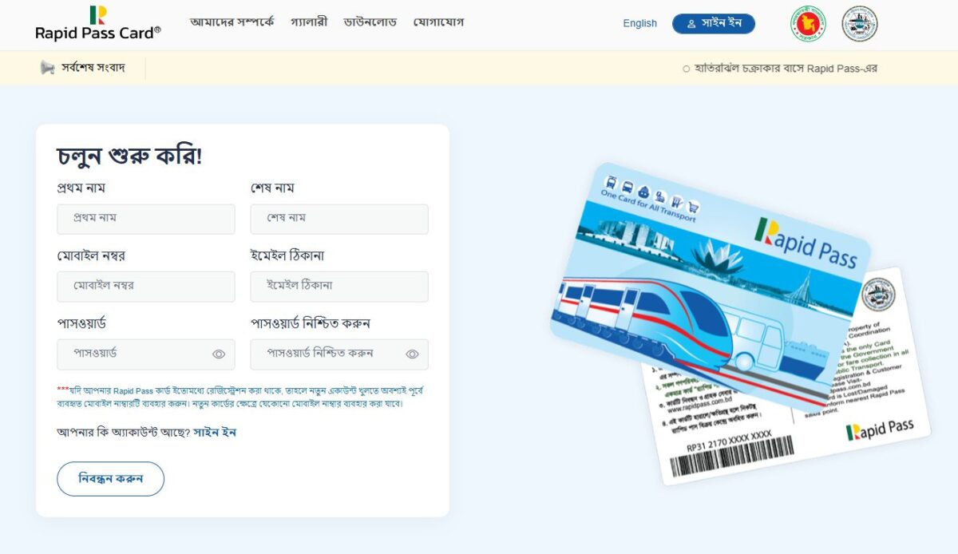
Task: Toggle visibility of confirm password field
Action: pyautogui.click(x=412, y=354)
